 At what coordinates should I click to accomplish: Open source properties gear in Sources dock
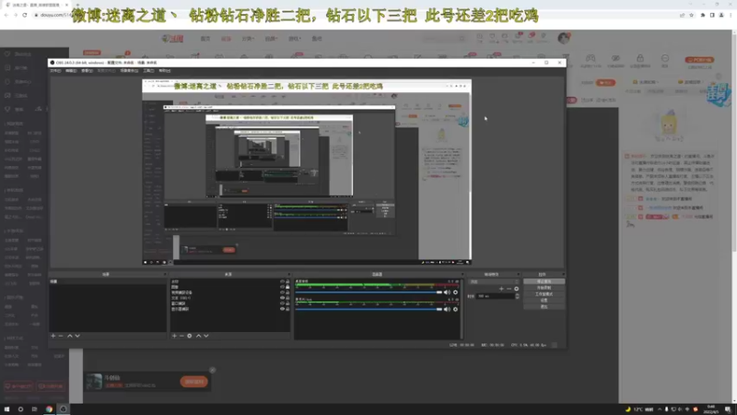(190, 336)
